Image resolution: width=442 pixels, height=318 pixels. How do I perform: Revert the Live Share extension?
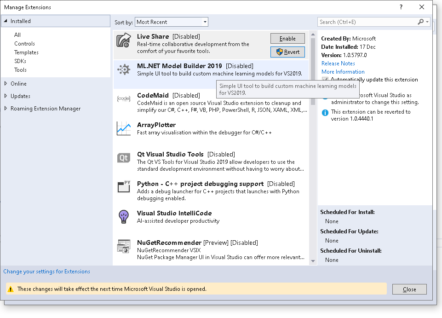point(287,52)
